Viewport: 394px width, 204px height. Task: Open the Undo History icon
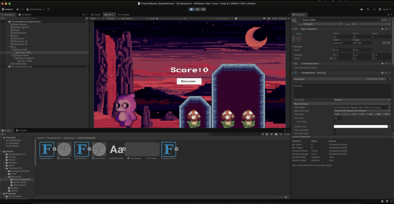[x=368, y=9]
